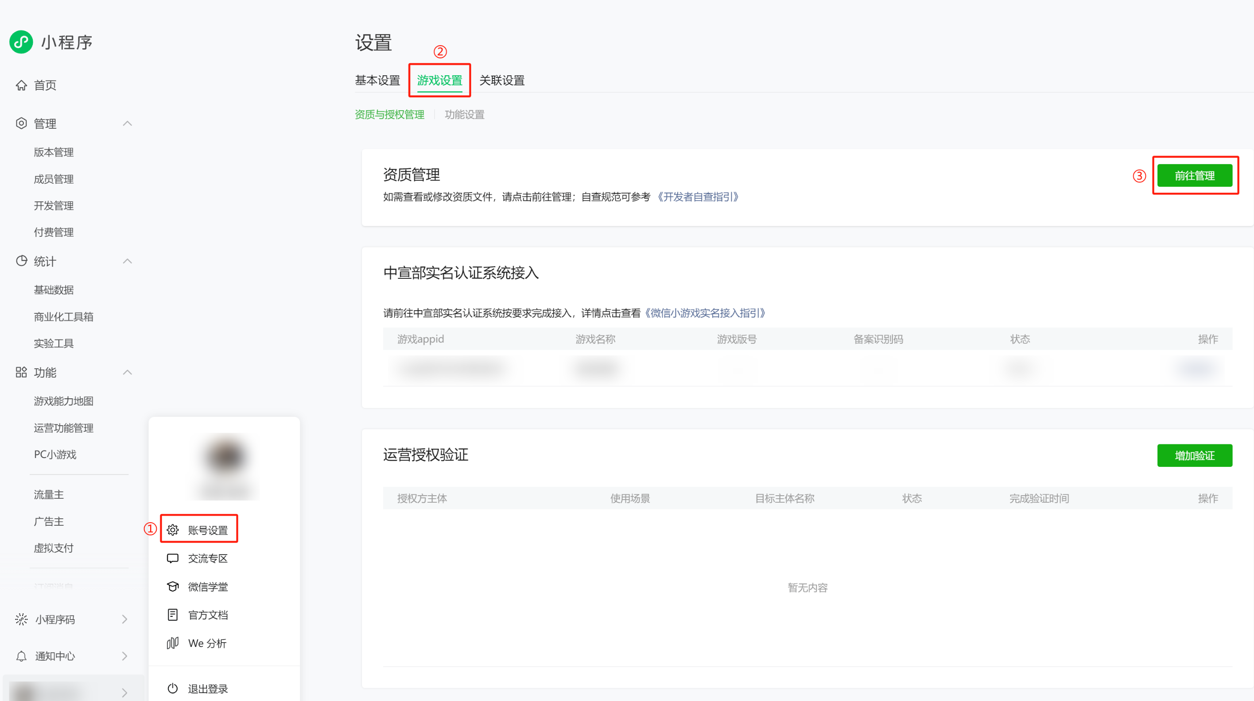Screen dimensions: 1254x701
Task: Collapse the 管理 section chevron
Action: point(127,123)
